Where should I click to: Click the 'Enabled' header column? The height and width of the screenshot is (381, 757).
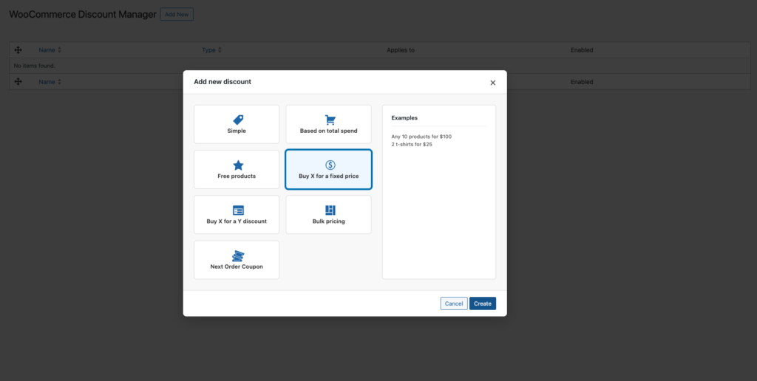point(582,49)
